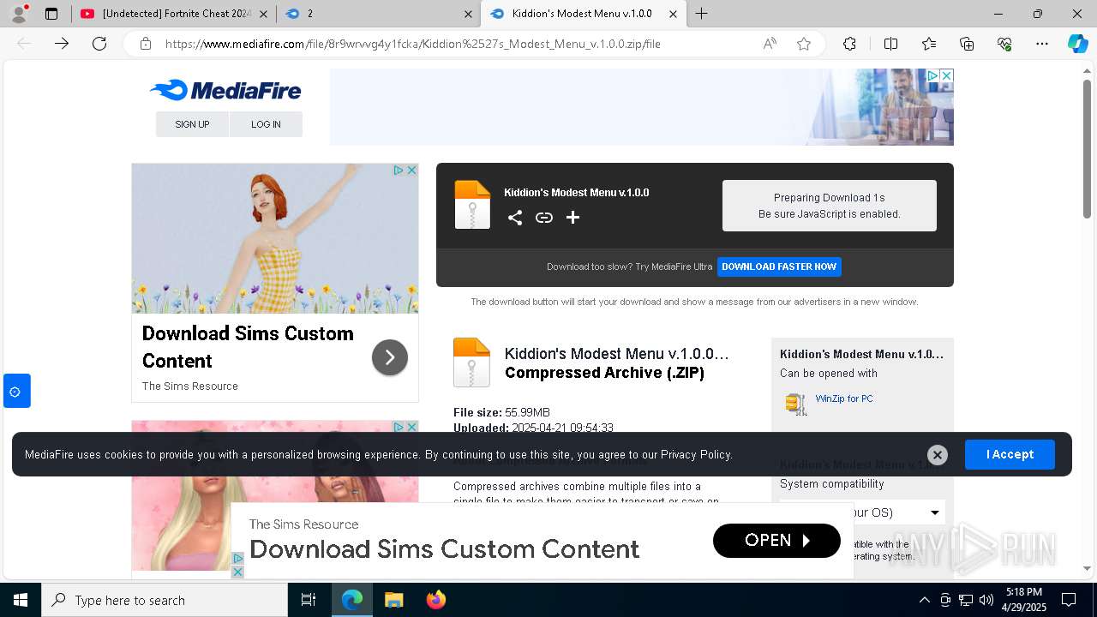Image resolution: width=1097 pixels, height=617 pixels.
Task: Close the top banner advertisement
Action: [x=946, y=75]
